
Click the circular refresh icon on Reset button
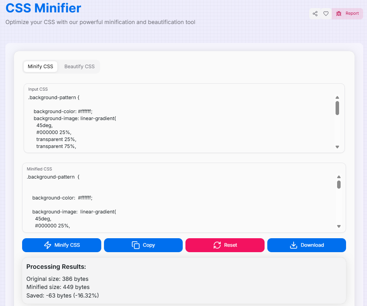[x=216, y=245]
